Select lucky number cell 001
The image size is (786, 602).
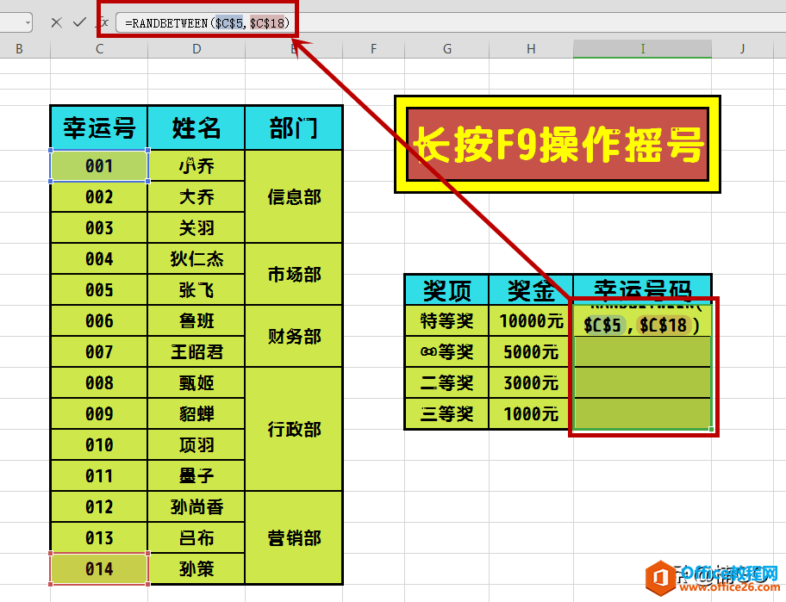pyautogui.click(x=99, y=165)
